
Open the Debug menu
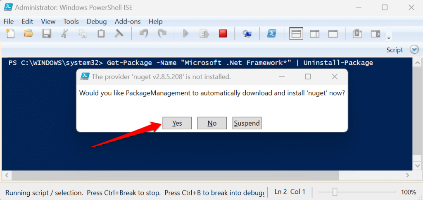pyautogui.click(x=97, y=21)
